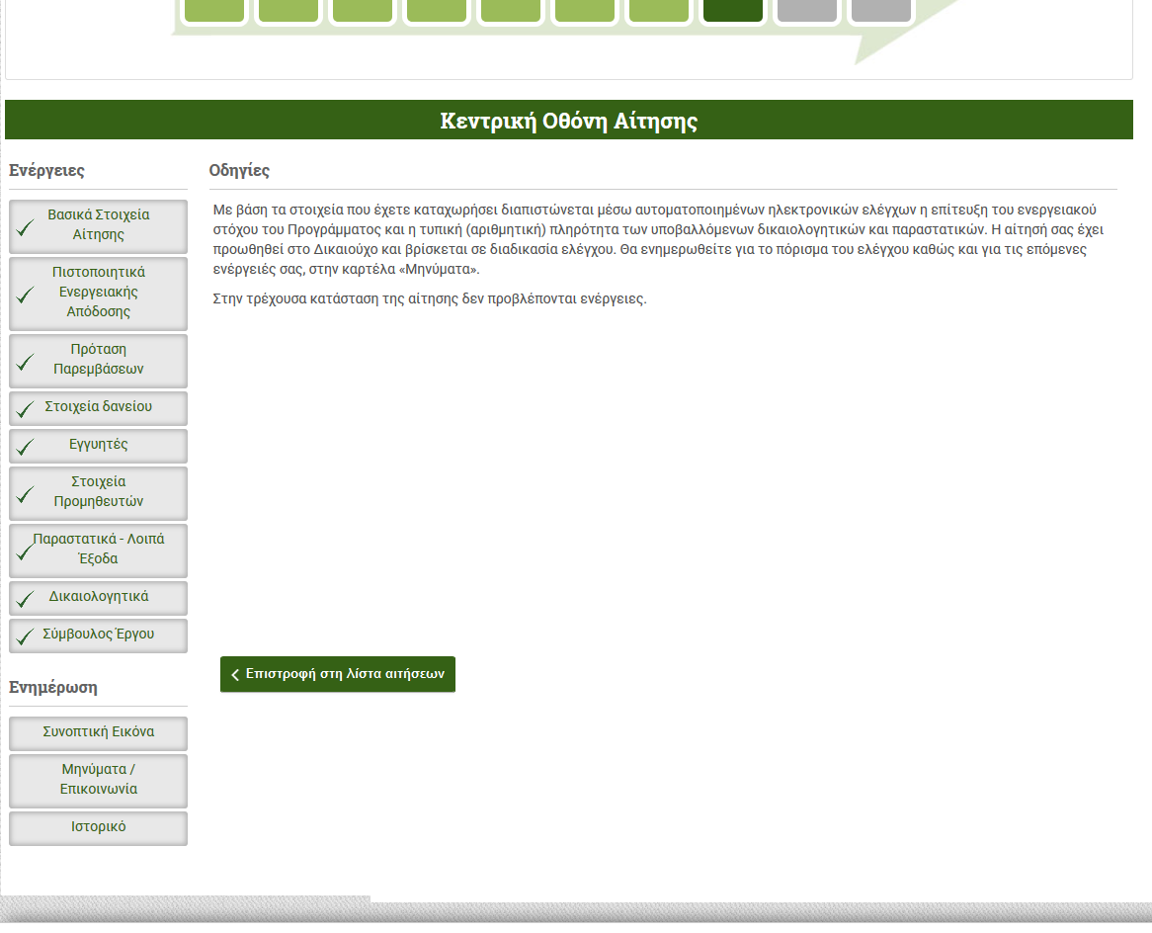The image size is (1152, 933).
Task: Click the Οδηγίες heading
Action: pos(239,171)
